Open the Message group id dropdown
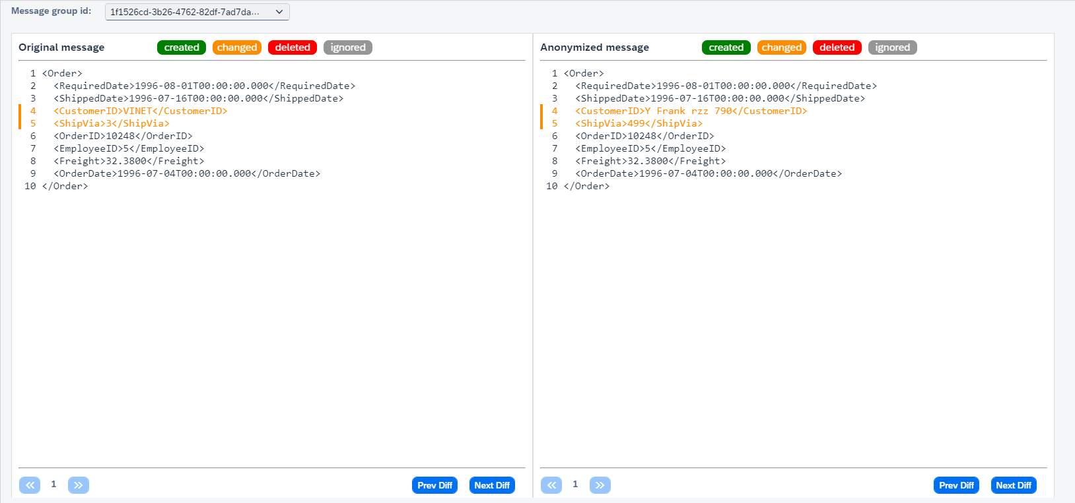 (197, 12)
